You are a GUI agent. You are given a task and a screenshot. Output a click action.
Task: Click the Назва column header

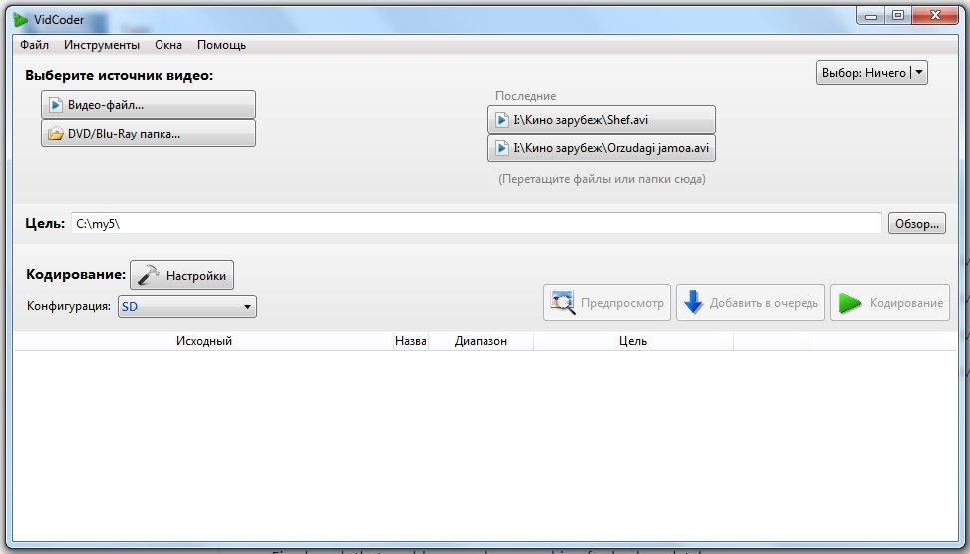point(411,341)
